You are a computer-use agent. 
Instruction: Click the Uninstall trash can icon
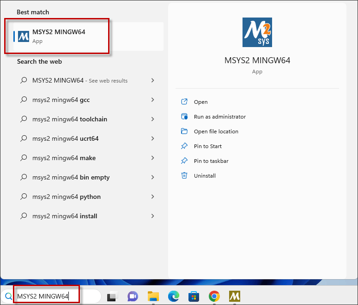[184, 175]
